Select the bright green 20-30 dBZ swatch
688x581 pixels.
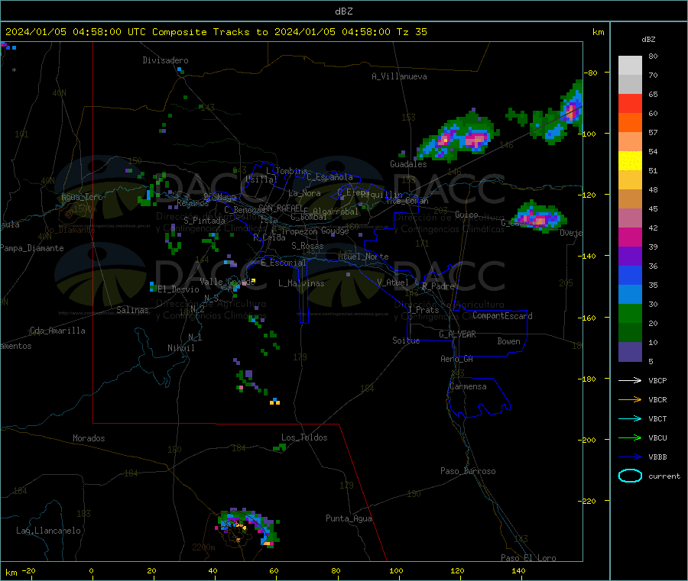(x=630, y=313)
